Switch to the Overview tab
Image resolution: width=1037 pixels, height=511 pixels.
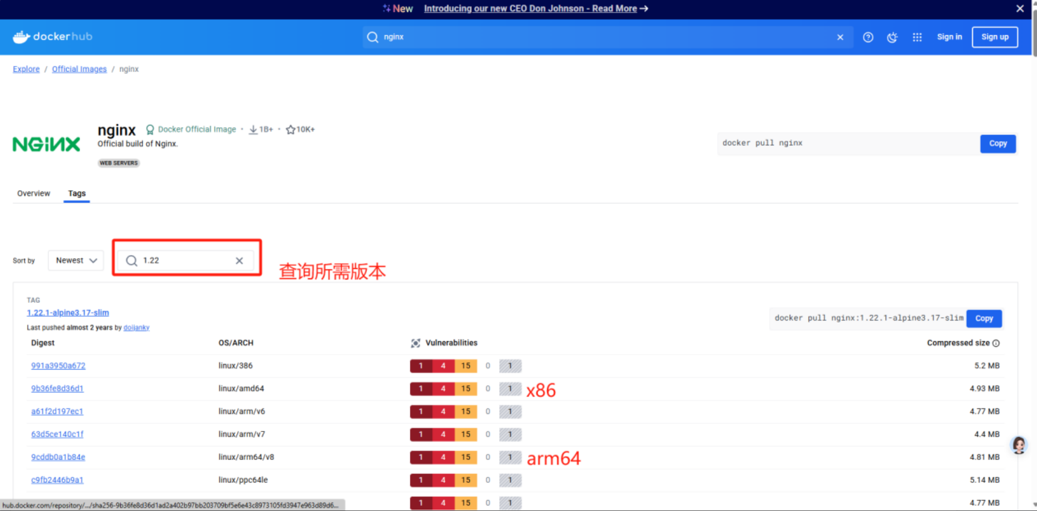tap(34, 193)
